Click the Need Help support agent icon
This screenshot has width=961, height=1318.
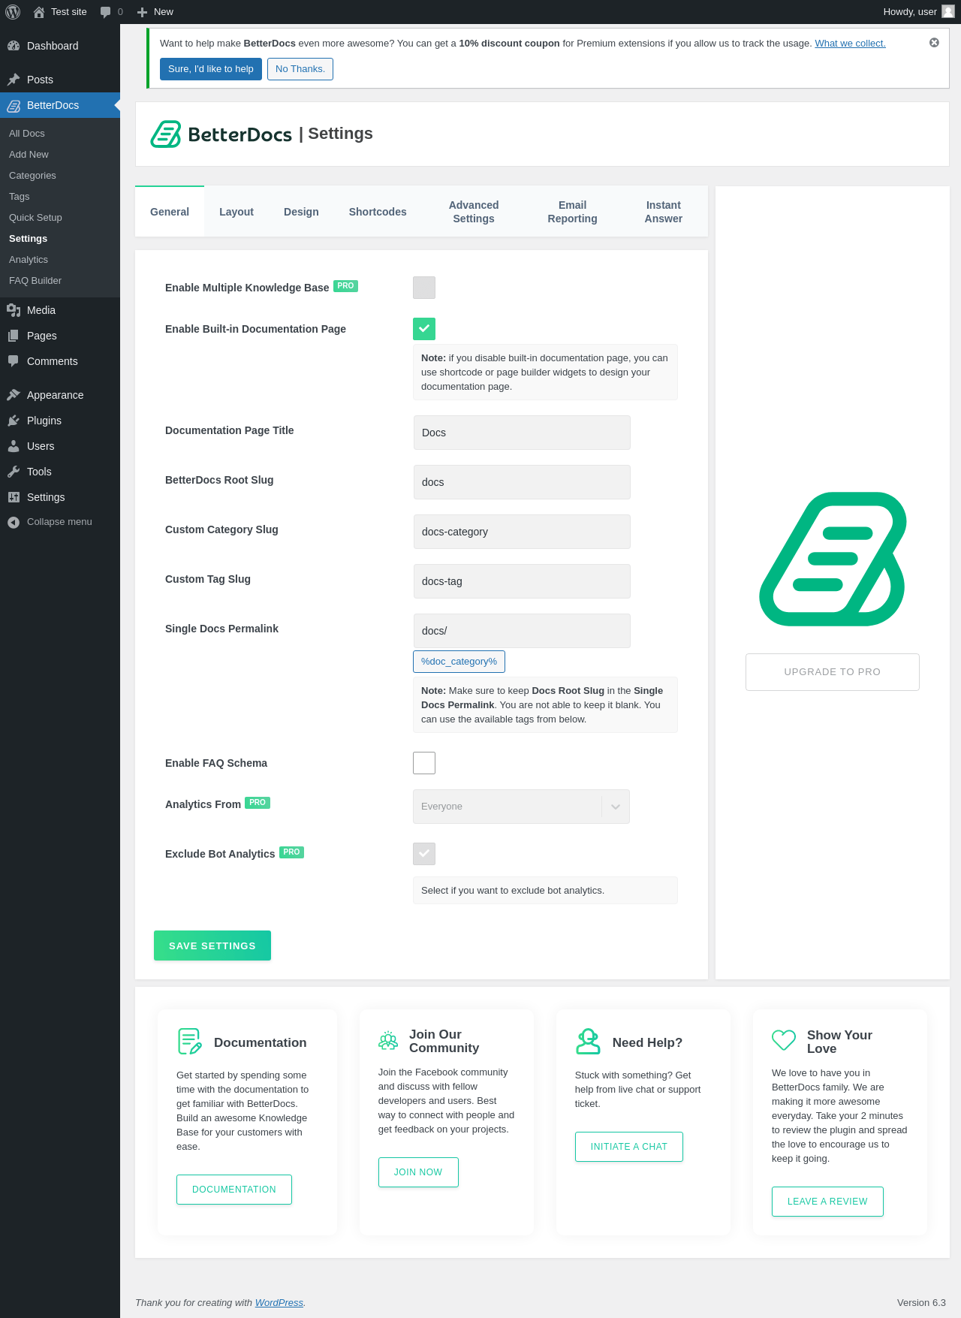click(x=588, y=1042)
